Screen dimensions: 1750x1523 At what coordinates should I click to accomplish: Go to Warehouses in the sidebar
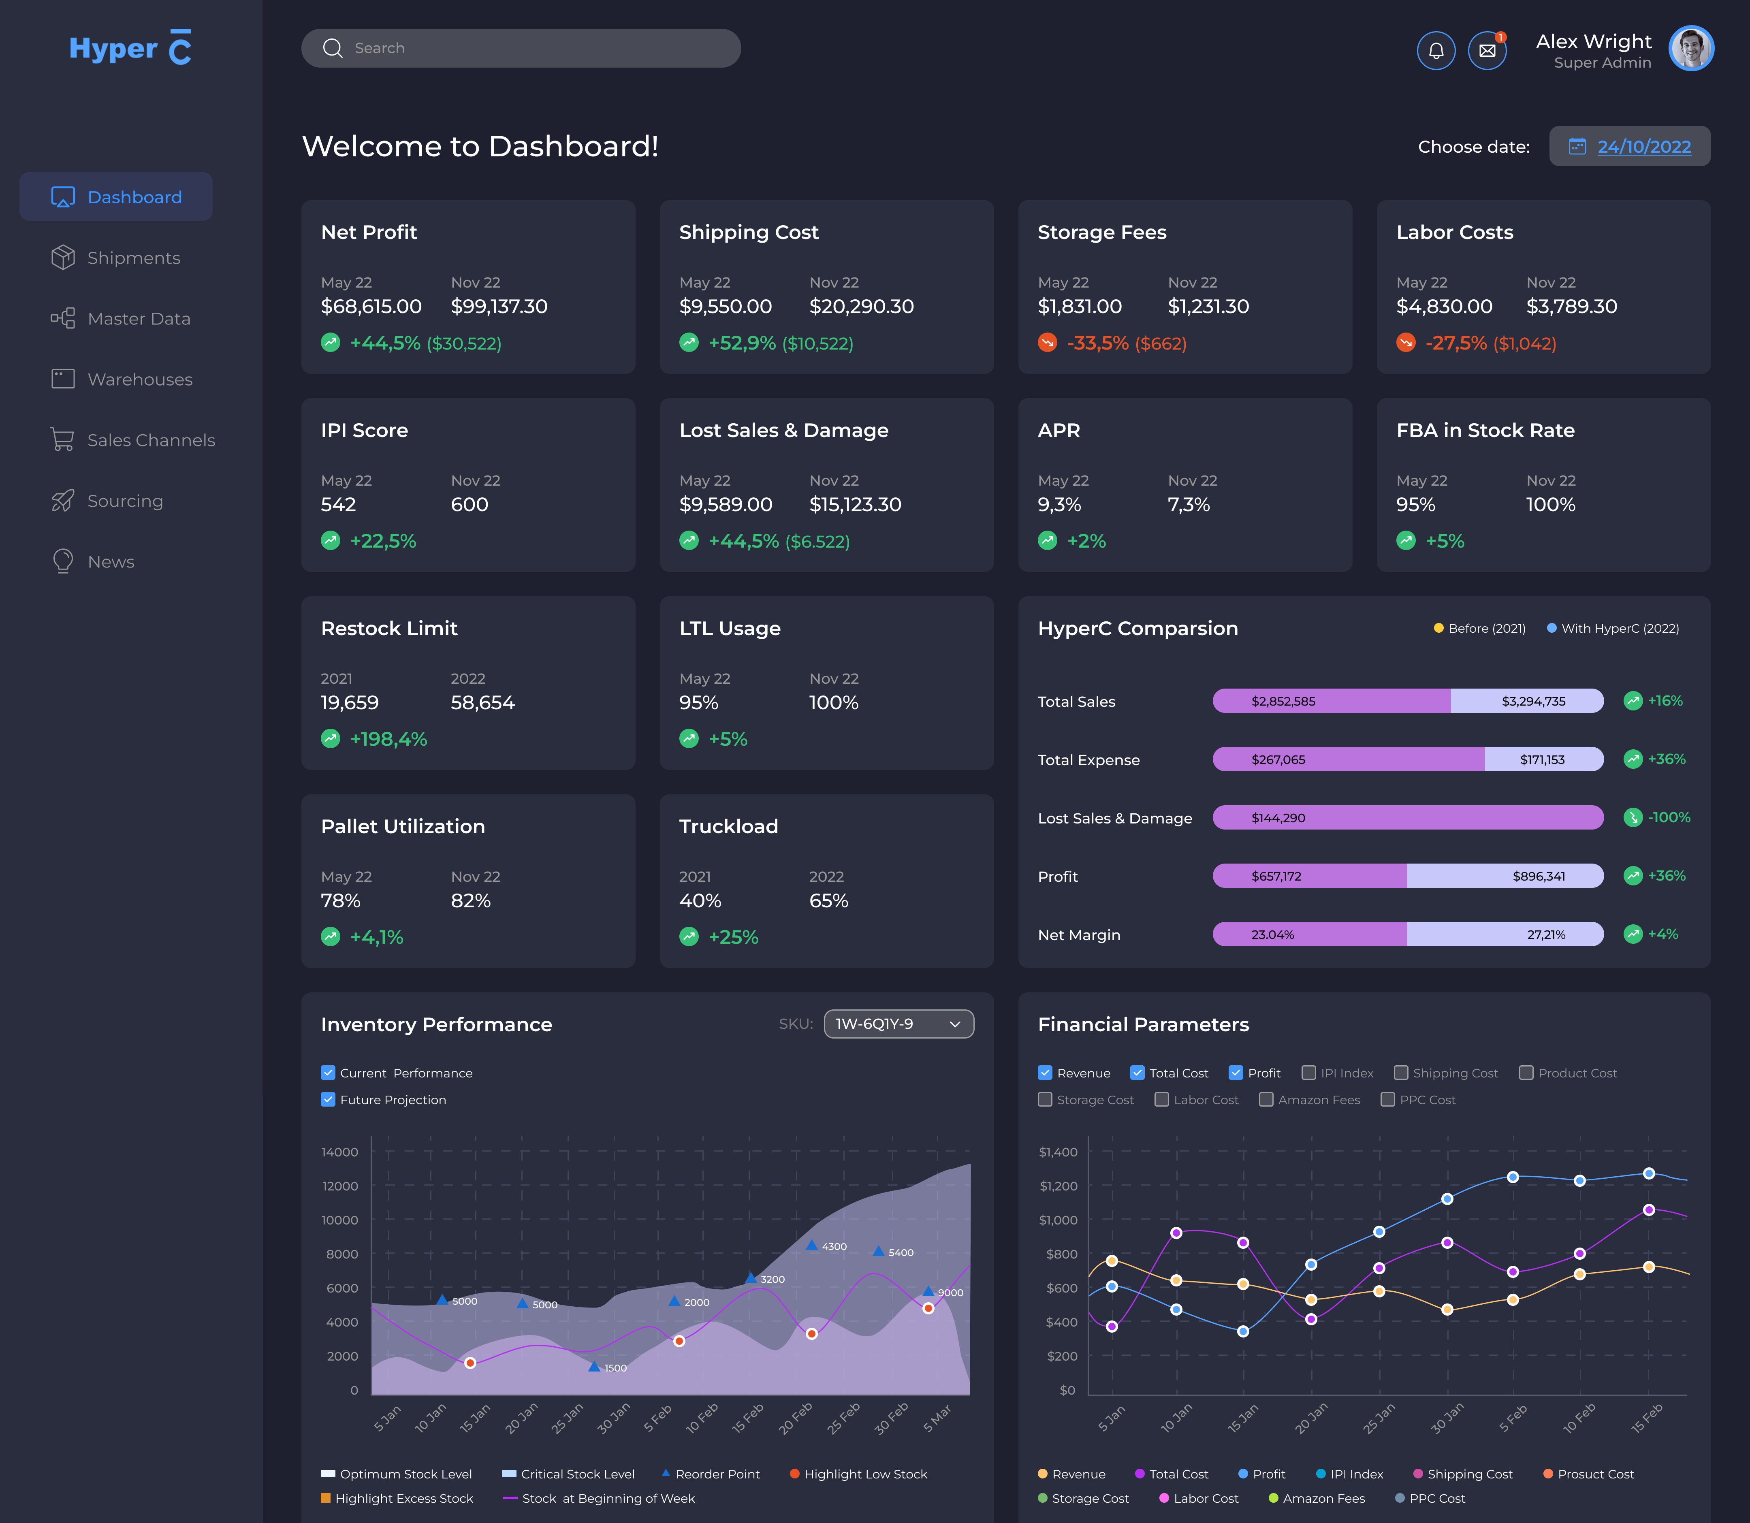click(139, 379)
